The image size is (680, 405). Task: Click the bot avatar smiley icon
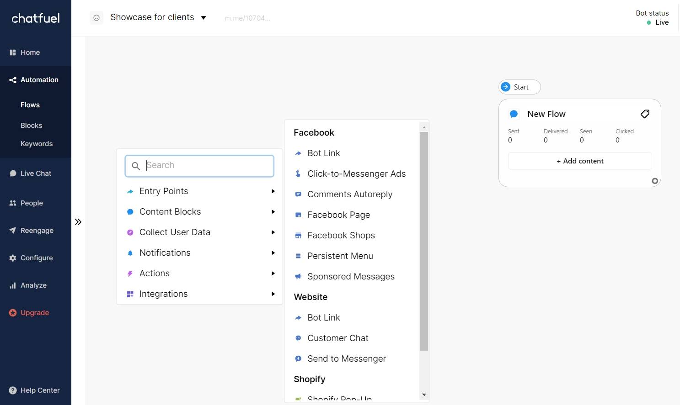coord(96,18)
